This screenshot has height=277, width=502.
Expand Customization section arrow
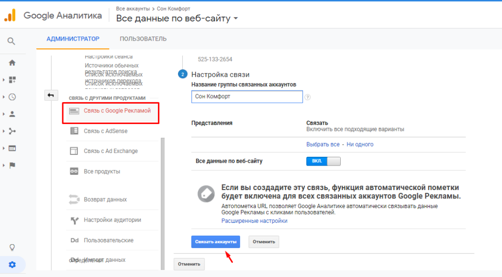[3, 80]
